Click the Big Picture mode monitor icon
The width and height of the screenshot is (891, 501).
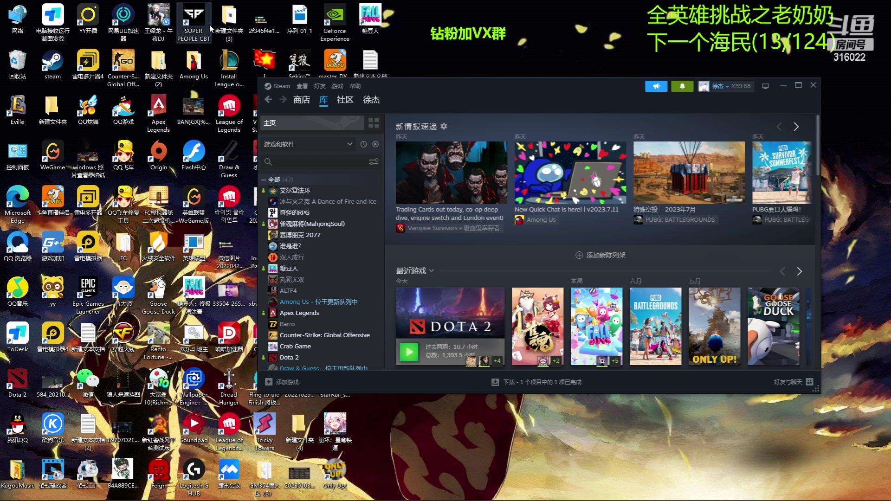point(766,86)
